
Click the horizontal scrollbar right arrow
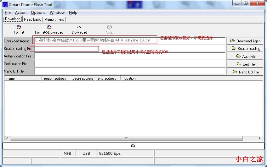click(x=260, y=138)
